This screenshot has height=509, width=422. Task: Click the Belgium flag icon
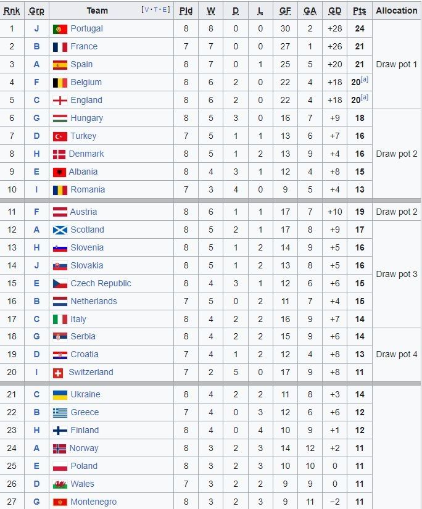click(x=60, y=83)
